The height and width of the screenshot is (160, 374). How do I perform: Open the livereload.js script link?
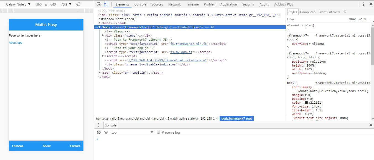167,60
